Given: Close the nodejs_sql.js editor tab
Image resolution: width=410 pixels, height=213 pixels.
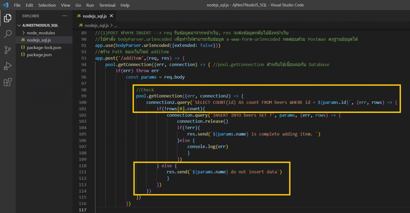Looking at the screenshot, I should [111, 16].
